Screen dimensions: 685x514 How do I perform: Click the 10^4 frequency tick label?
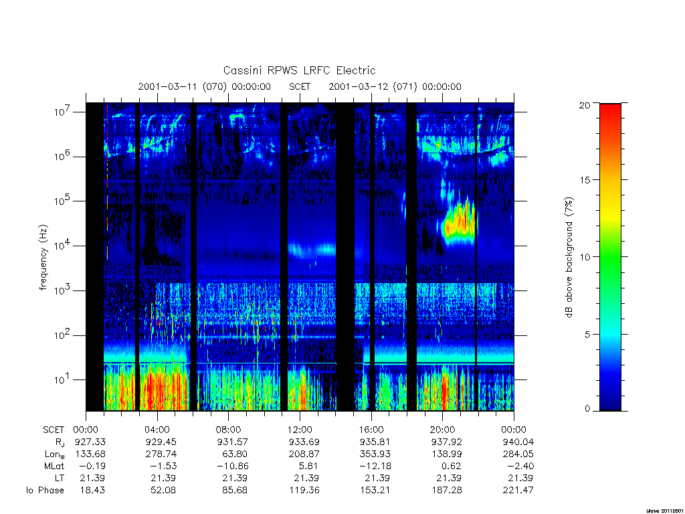[x=62, y=245]
